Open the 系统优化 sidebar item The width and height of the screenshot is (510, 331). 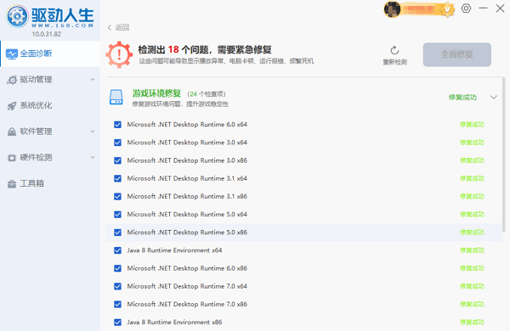point(50,105)
